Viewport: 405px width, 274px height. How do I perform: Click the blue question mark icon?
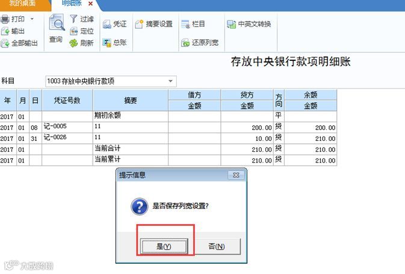coord(140,207)
